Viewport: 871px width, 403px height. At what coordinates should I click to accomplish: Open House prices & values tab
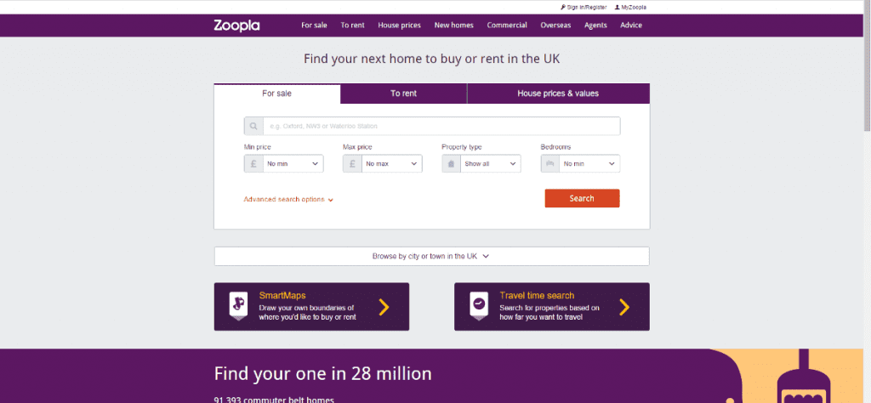(x=558, y=94)
